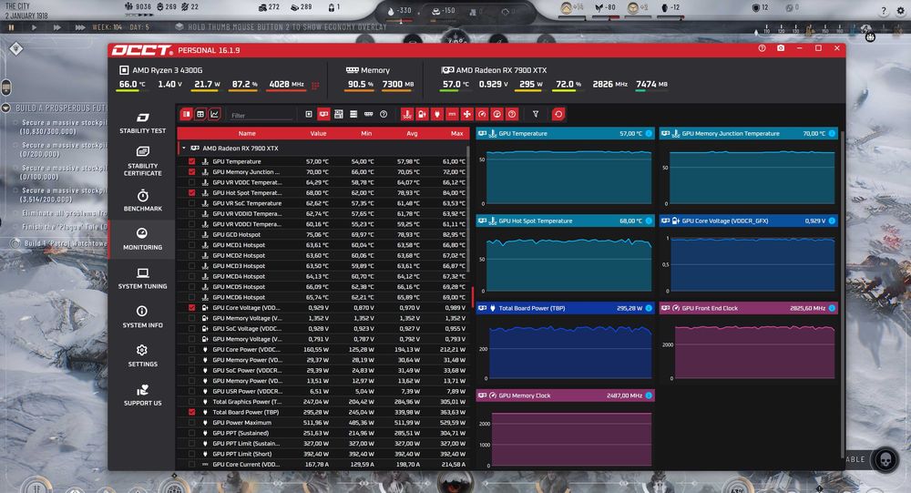Image resolution: width=911 pixels, height=493 pixels.
Task: Click the red reset min/max icon
Action: [x=558, y=114]
